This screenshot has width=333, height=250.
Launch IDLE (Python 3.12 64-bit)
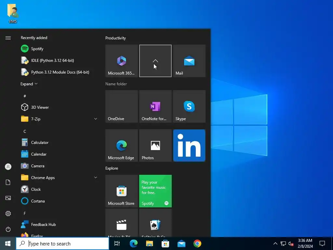(x=59, y=60)
